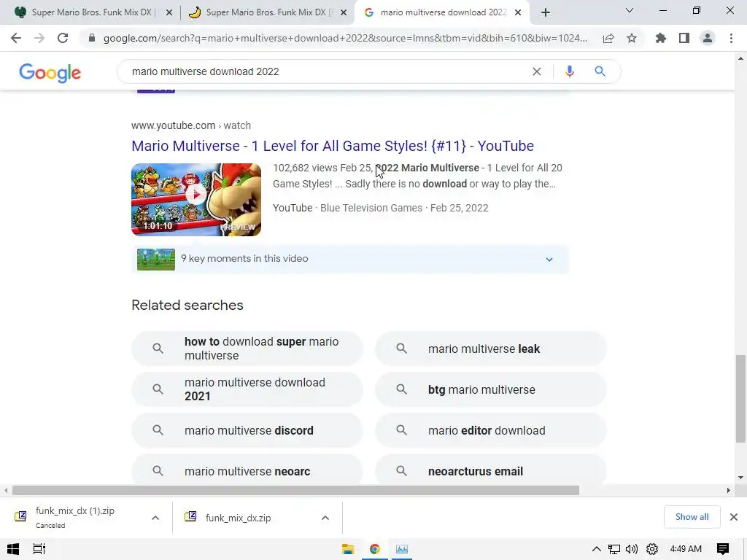This screenshot has width=747, height=560.
Task: Search mario multiverse leak suggestion
Action: click(x=491, y=349)
